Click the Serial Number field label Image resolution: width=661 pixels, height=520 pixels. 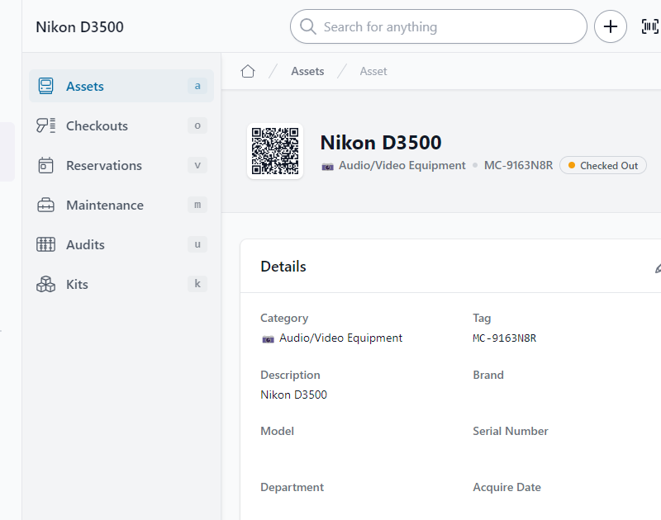tap(511, 431)
